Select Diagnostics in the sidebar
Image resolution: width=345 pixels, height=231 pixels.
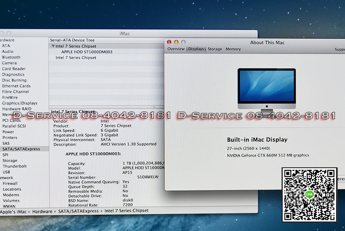click(13, 74)
